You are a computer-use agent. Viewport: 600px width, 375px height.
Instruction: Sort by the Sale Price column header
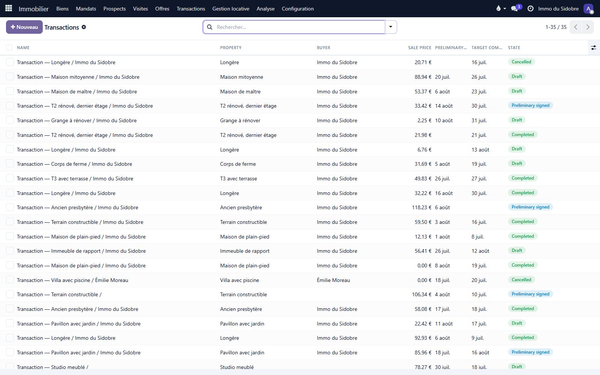pos(420,48)
